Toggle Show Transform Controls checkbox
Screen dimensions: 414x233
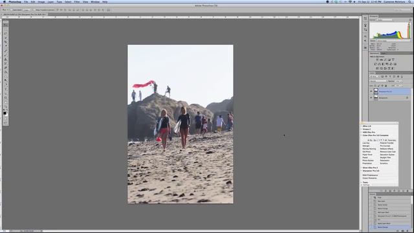[x=34, y=10]
